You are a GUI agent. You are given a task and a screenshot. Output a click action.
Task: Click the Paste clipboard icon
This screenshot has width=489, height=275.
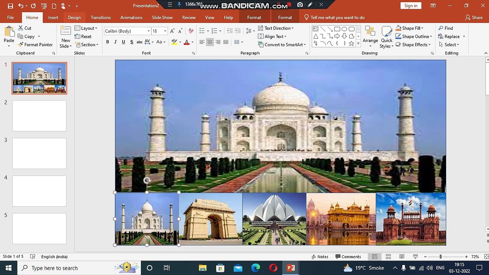point(9,32)
